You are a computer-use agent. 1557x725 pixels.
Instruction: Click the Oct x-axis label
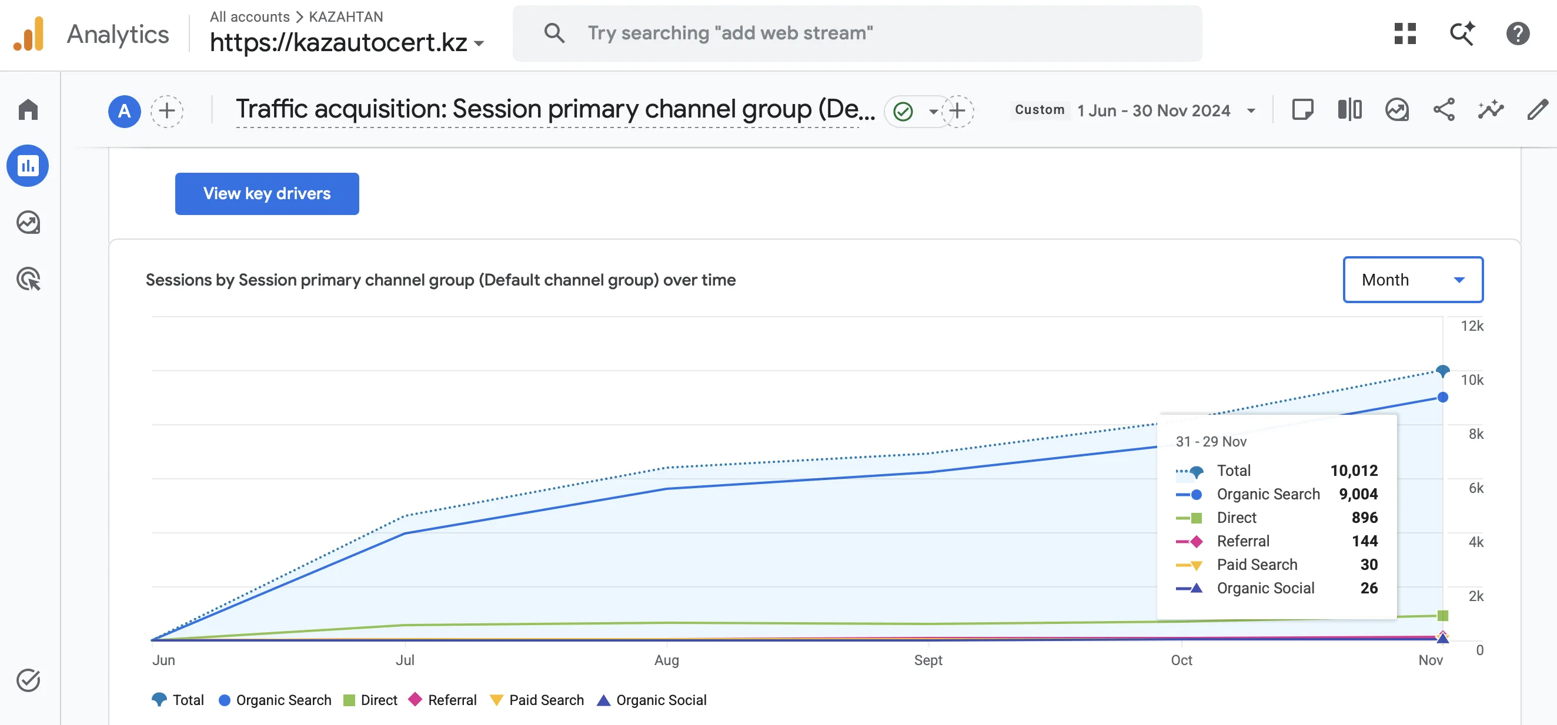coord(1182,660)
